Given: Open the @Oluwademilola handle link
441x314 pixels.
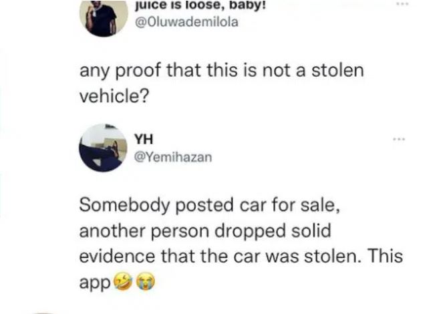Looking at the screenshot, I should (x=186, y=22).
